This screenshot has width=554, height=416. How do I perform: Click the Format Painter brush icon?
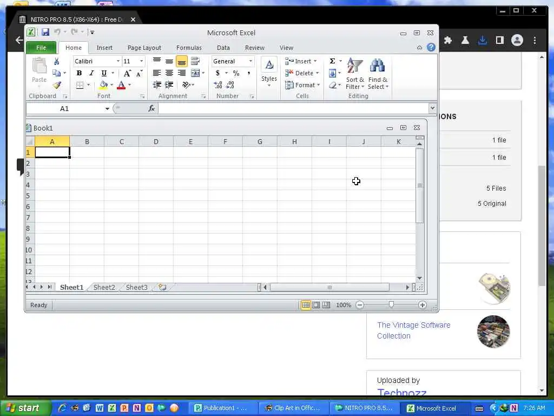pos(56,85)
